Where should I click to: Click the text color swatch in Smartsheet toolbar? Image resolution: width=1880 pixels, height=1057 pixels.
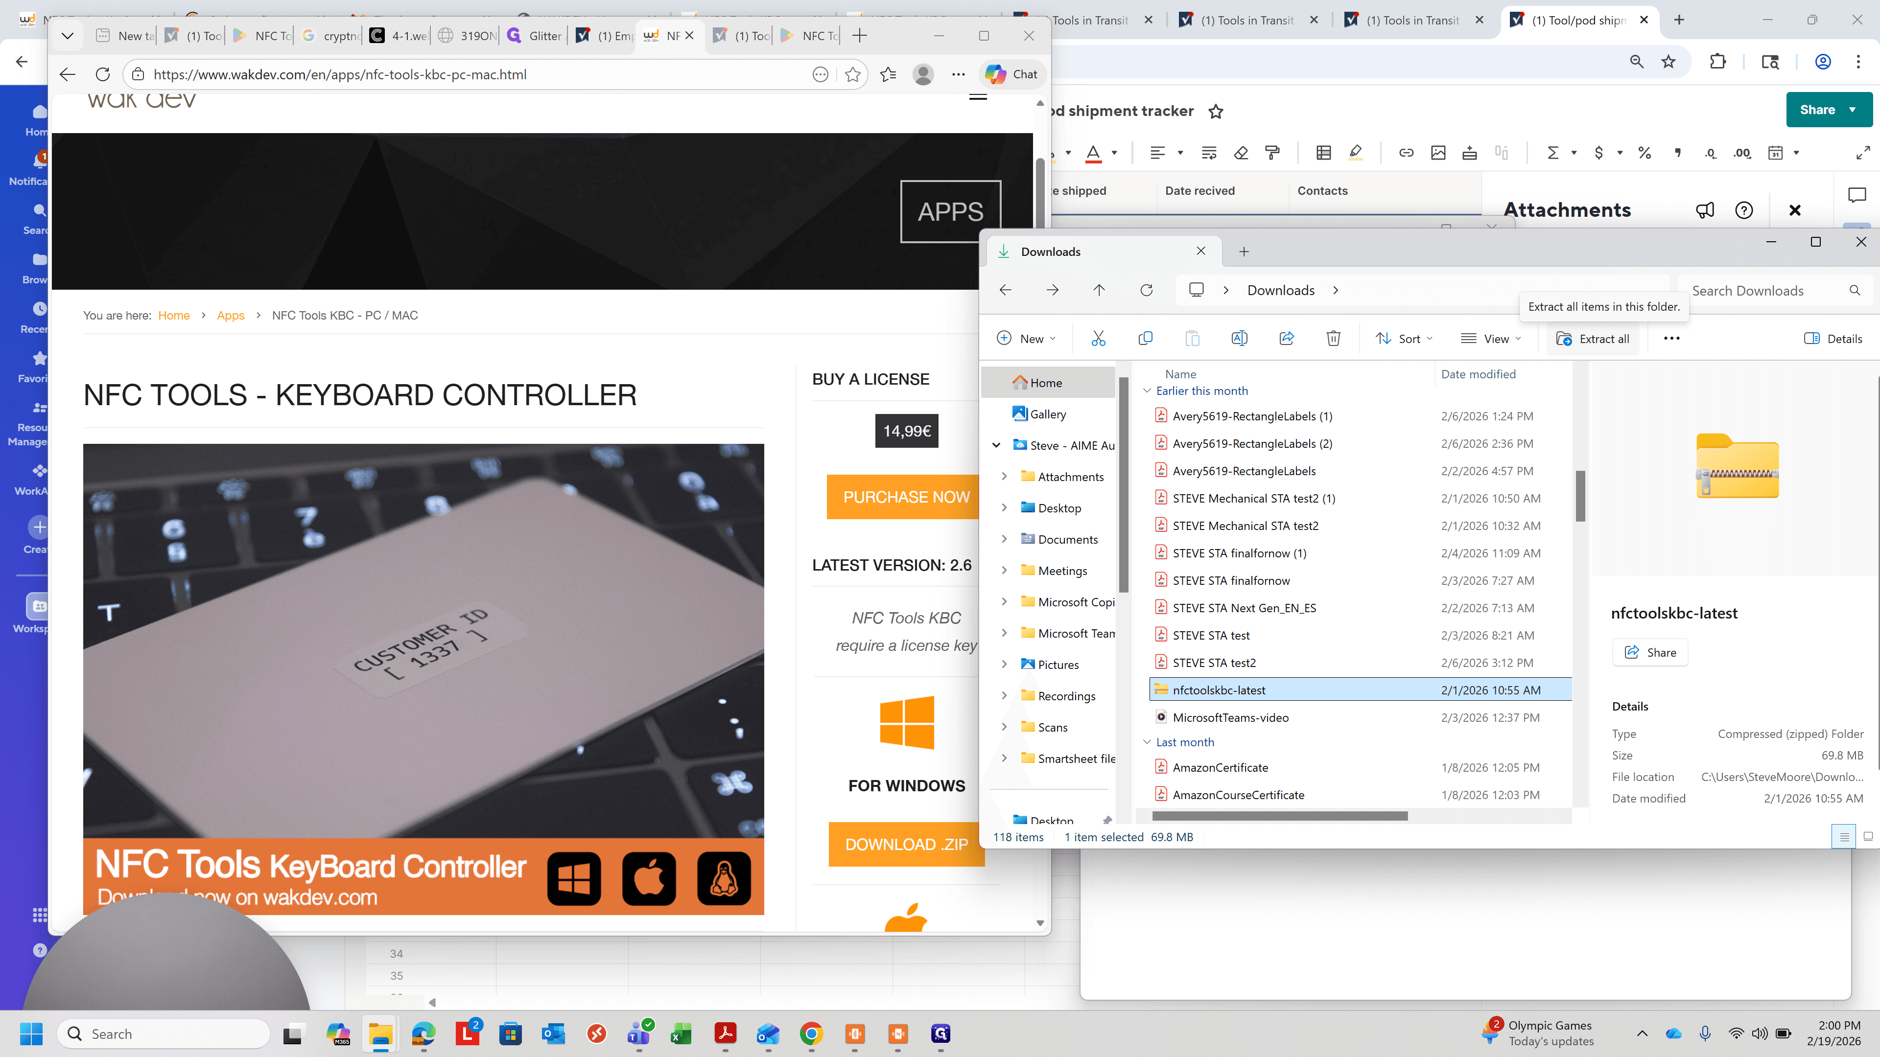click(x=1093, y=153)
